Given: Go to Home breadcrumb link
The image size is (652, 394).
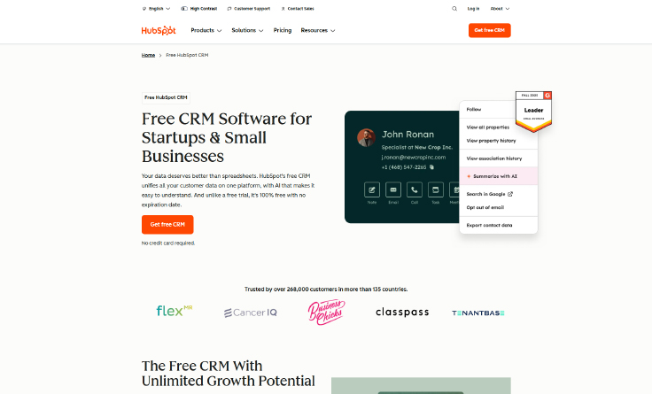Looking at the screenshot, I should click(x=148, y=55).
